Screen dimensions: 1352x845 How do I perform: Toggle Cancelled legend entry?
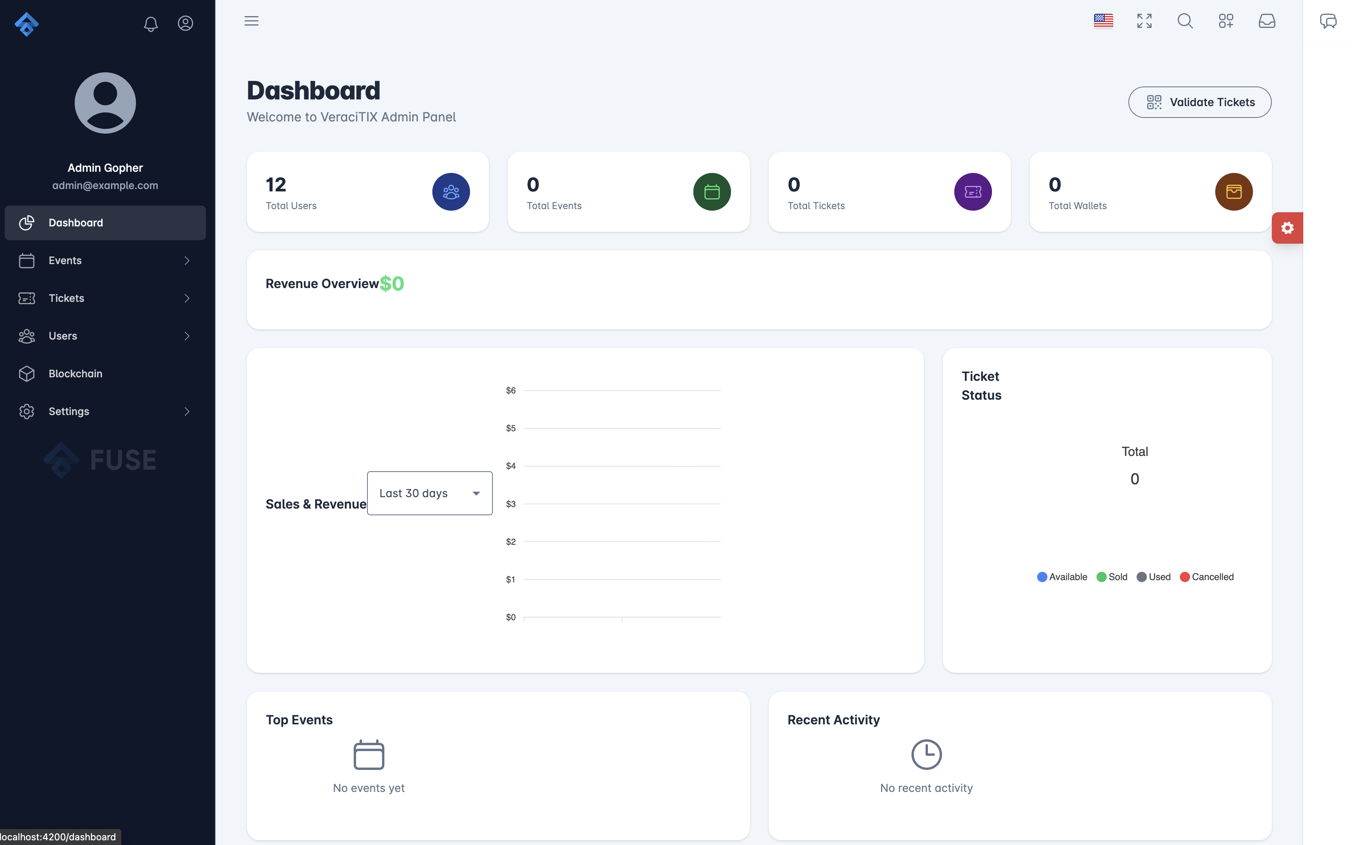(x=1206, y=577)
